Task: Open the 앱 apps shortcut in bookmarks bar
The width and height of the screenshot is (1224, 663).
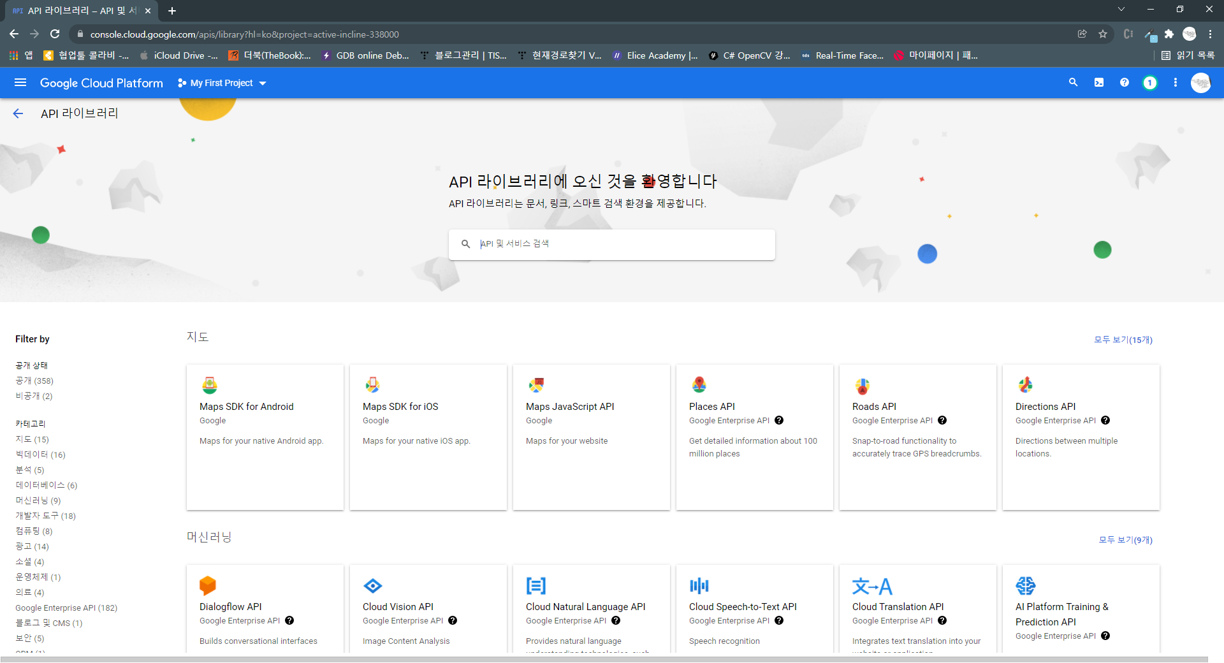Action: point(21,55)
